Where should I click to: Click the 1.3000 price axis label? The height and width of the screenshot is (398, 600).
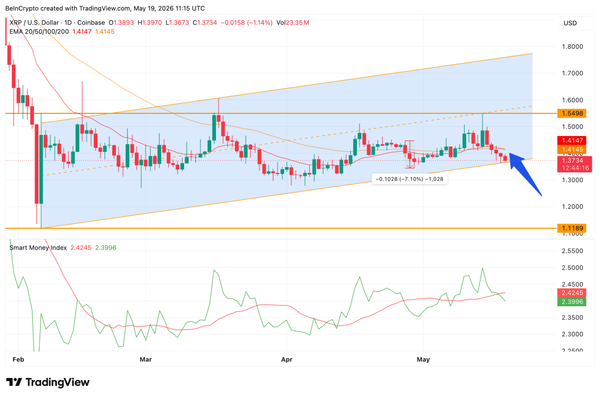coord(572,180)
